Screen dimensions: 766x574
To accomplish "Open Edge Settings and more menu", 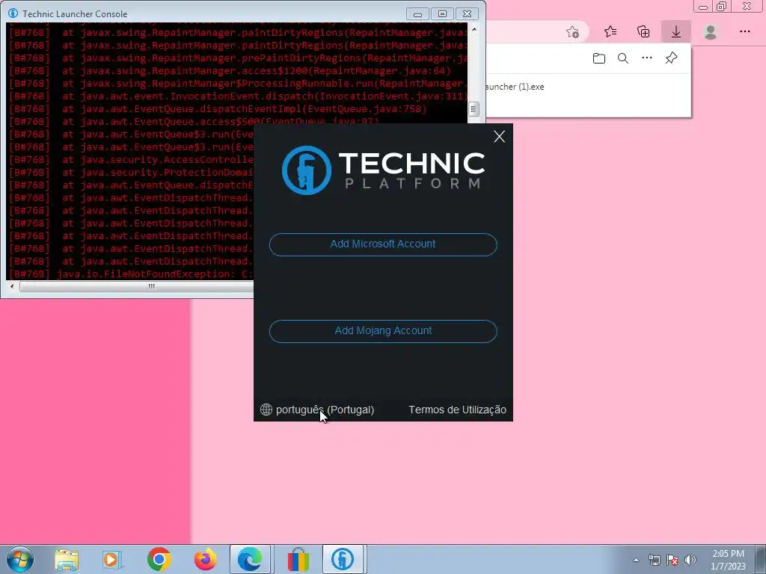I will [744, 31].
